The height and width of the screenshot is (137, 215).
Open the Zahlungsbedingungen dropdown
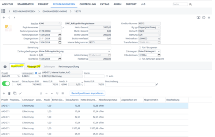(109, 51)
